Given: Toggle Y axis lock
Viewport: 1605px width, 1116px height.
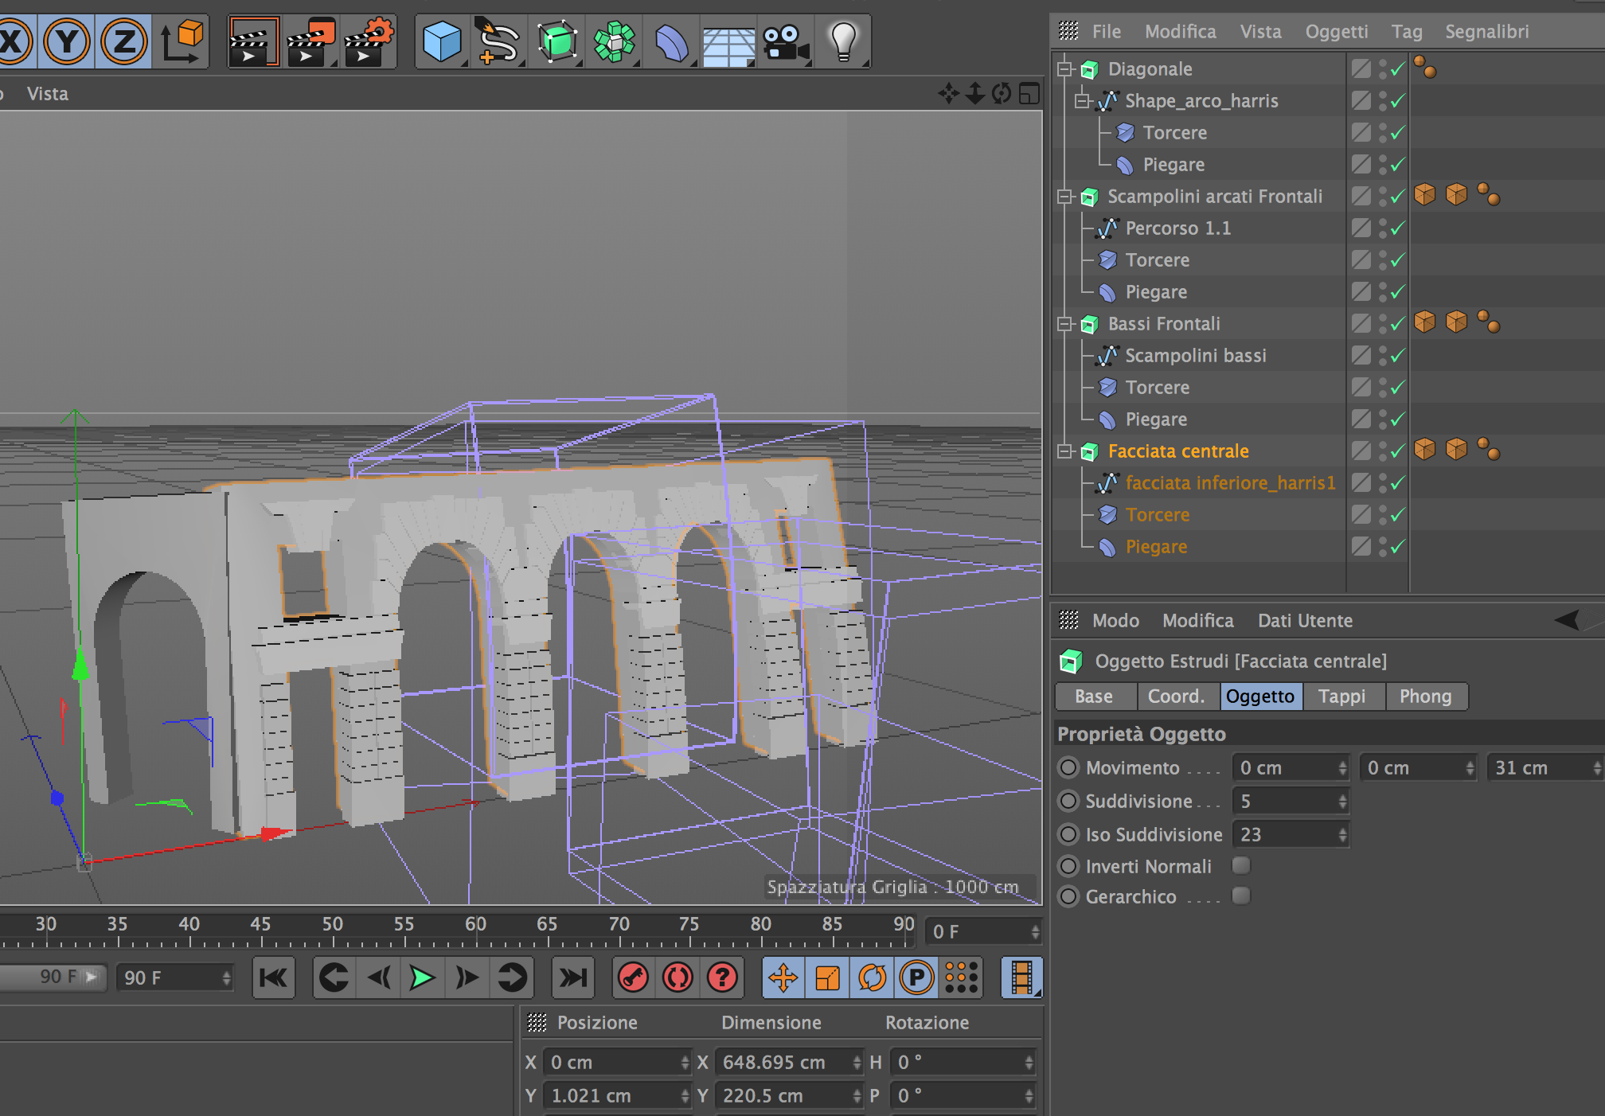Looking at the screenshot, I should tap(67, 41).
